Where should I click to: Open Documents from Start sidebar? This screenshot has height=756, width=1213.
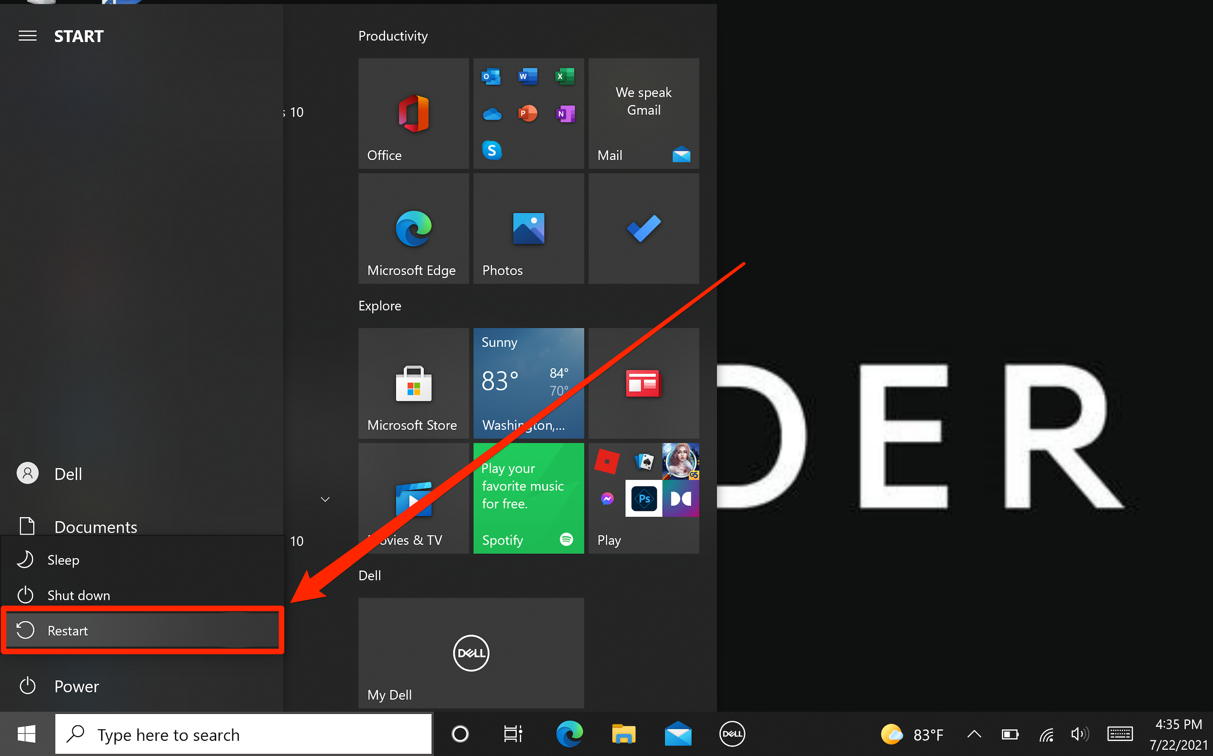(78, 527)
